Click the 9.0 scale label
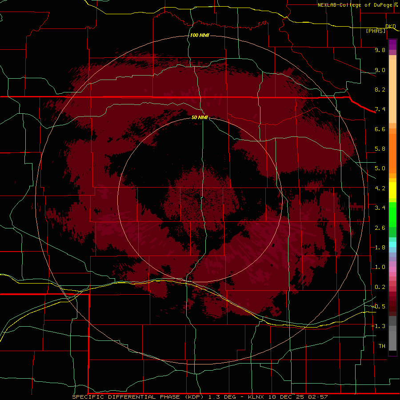The width and height of the screenshot is (400, 400). (380, 70)
